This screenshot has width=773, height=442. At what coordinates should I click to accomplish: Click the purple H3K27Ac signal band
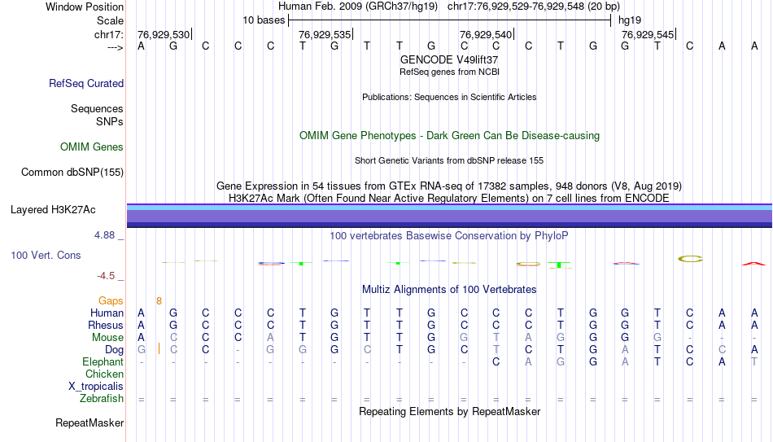(449, 217)
